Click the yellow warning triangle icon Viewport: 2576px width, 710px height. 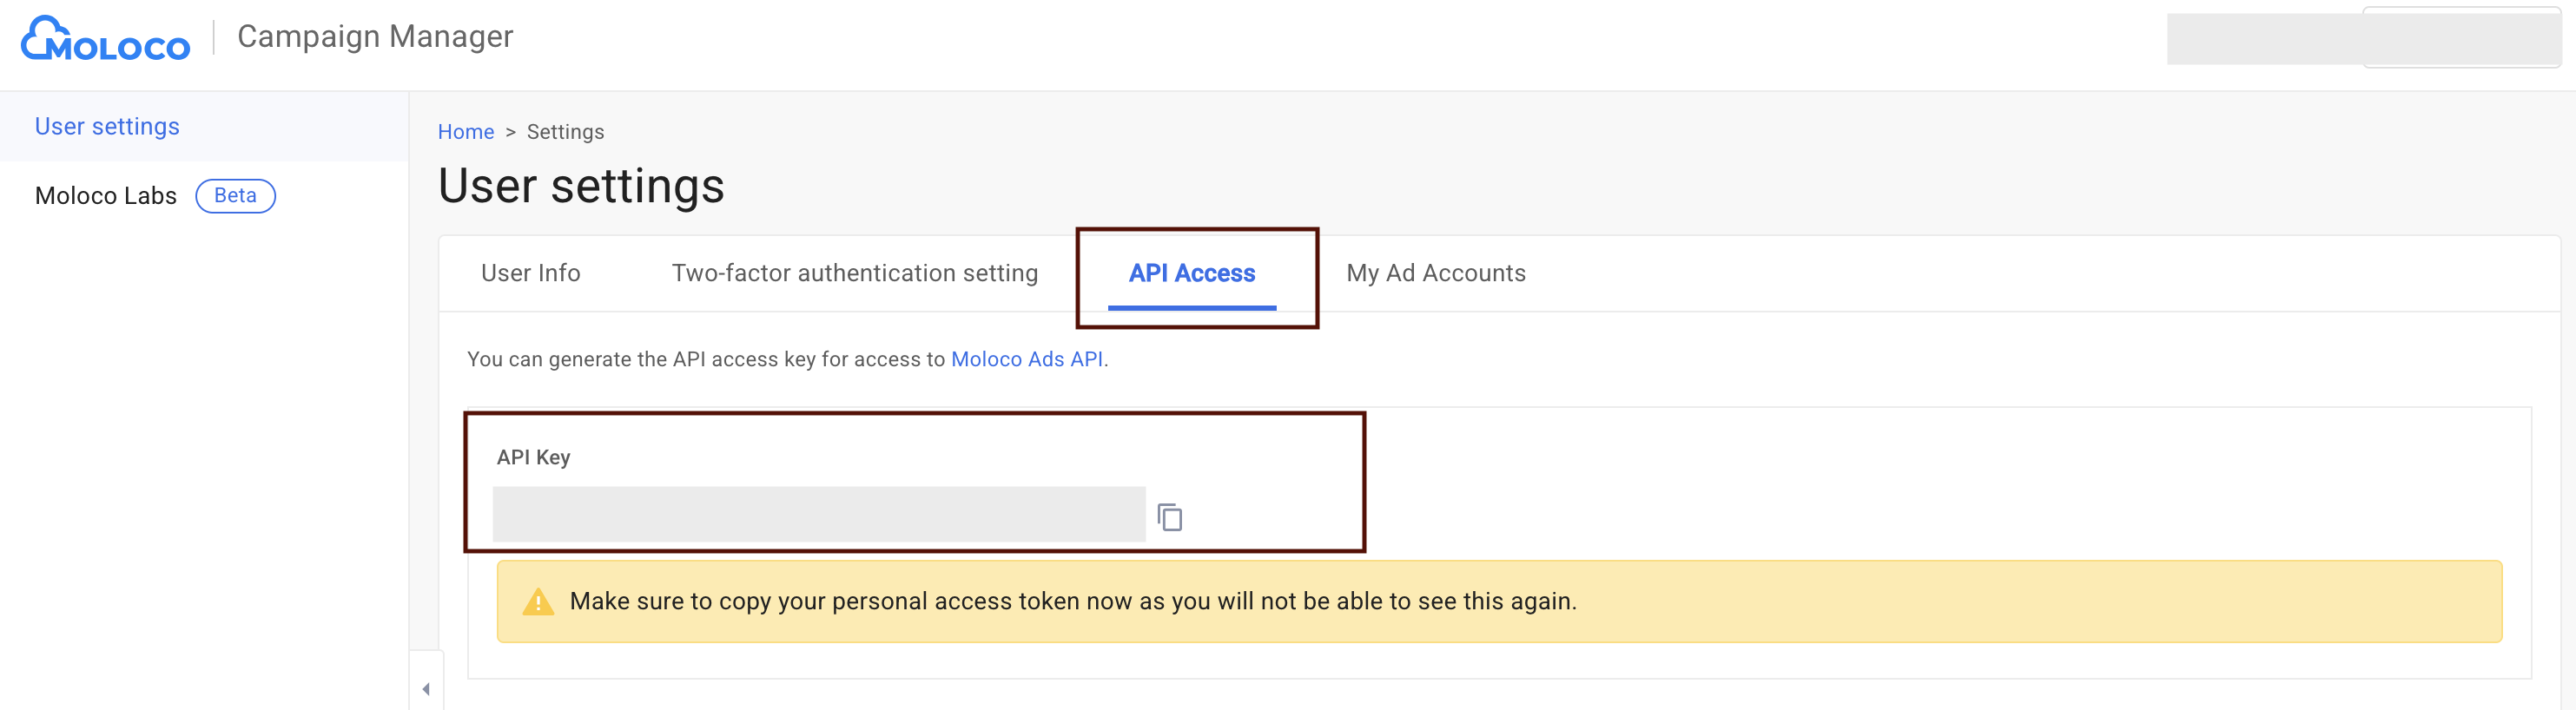(x=538, y=602)
